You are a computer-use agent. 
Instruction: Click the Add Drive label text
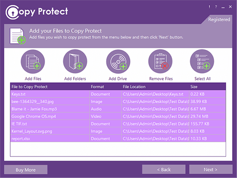click(118, 79)
